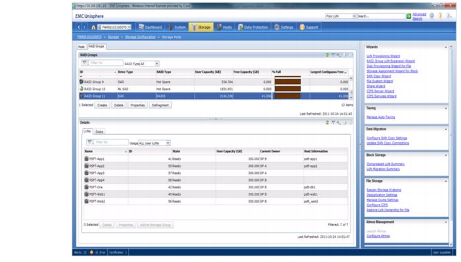461x262 pixels.
Task: Open the Pool LUN search type dropdown
Action: (x=340, y=16)
